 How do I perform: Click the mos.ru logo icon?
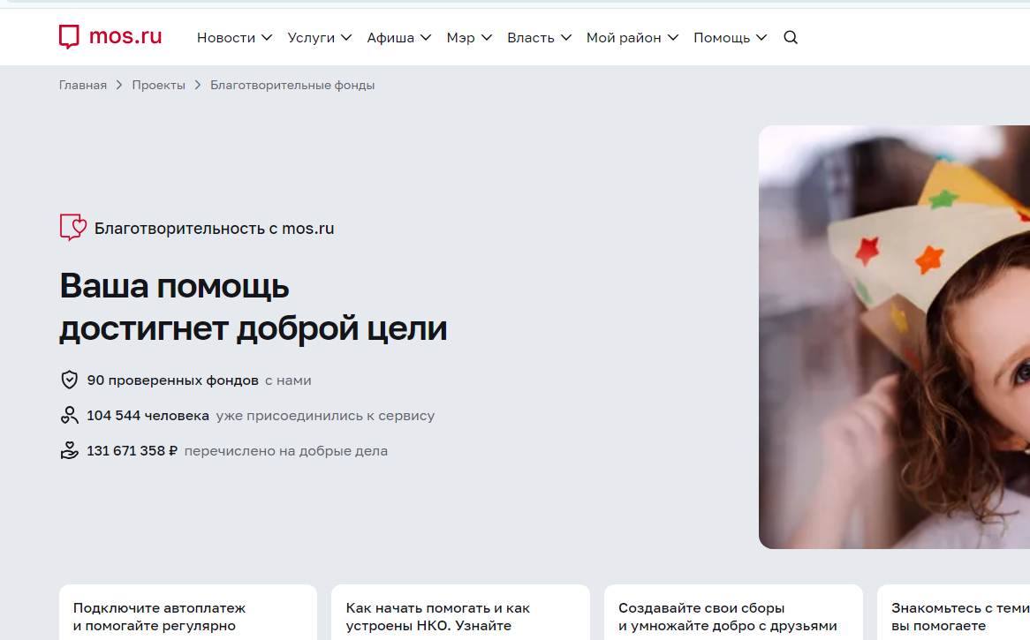pyautogui.click(x=70, y=37)
